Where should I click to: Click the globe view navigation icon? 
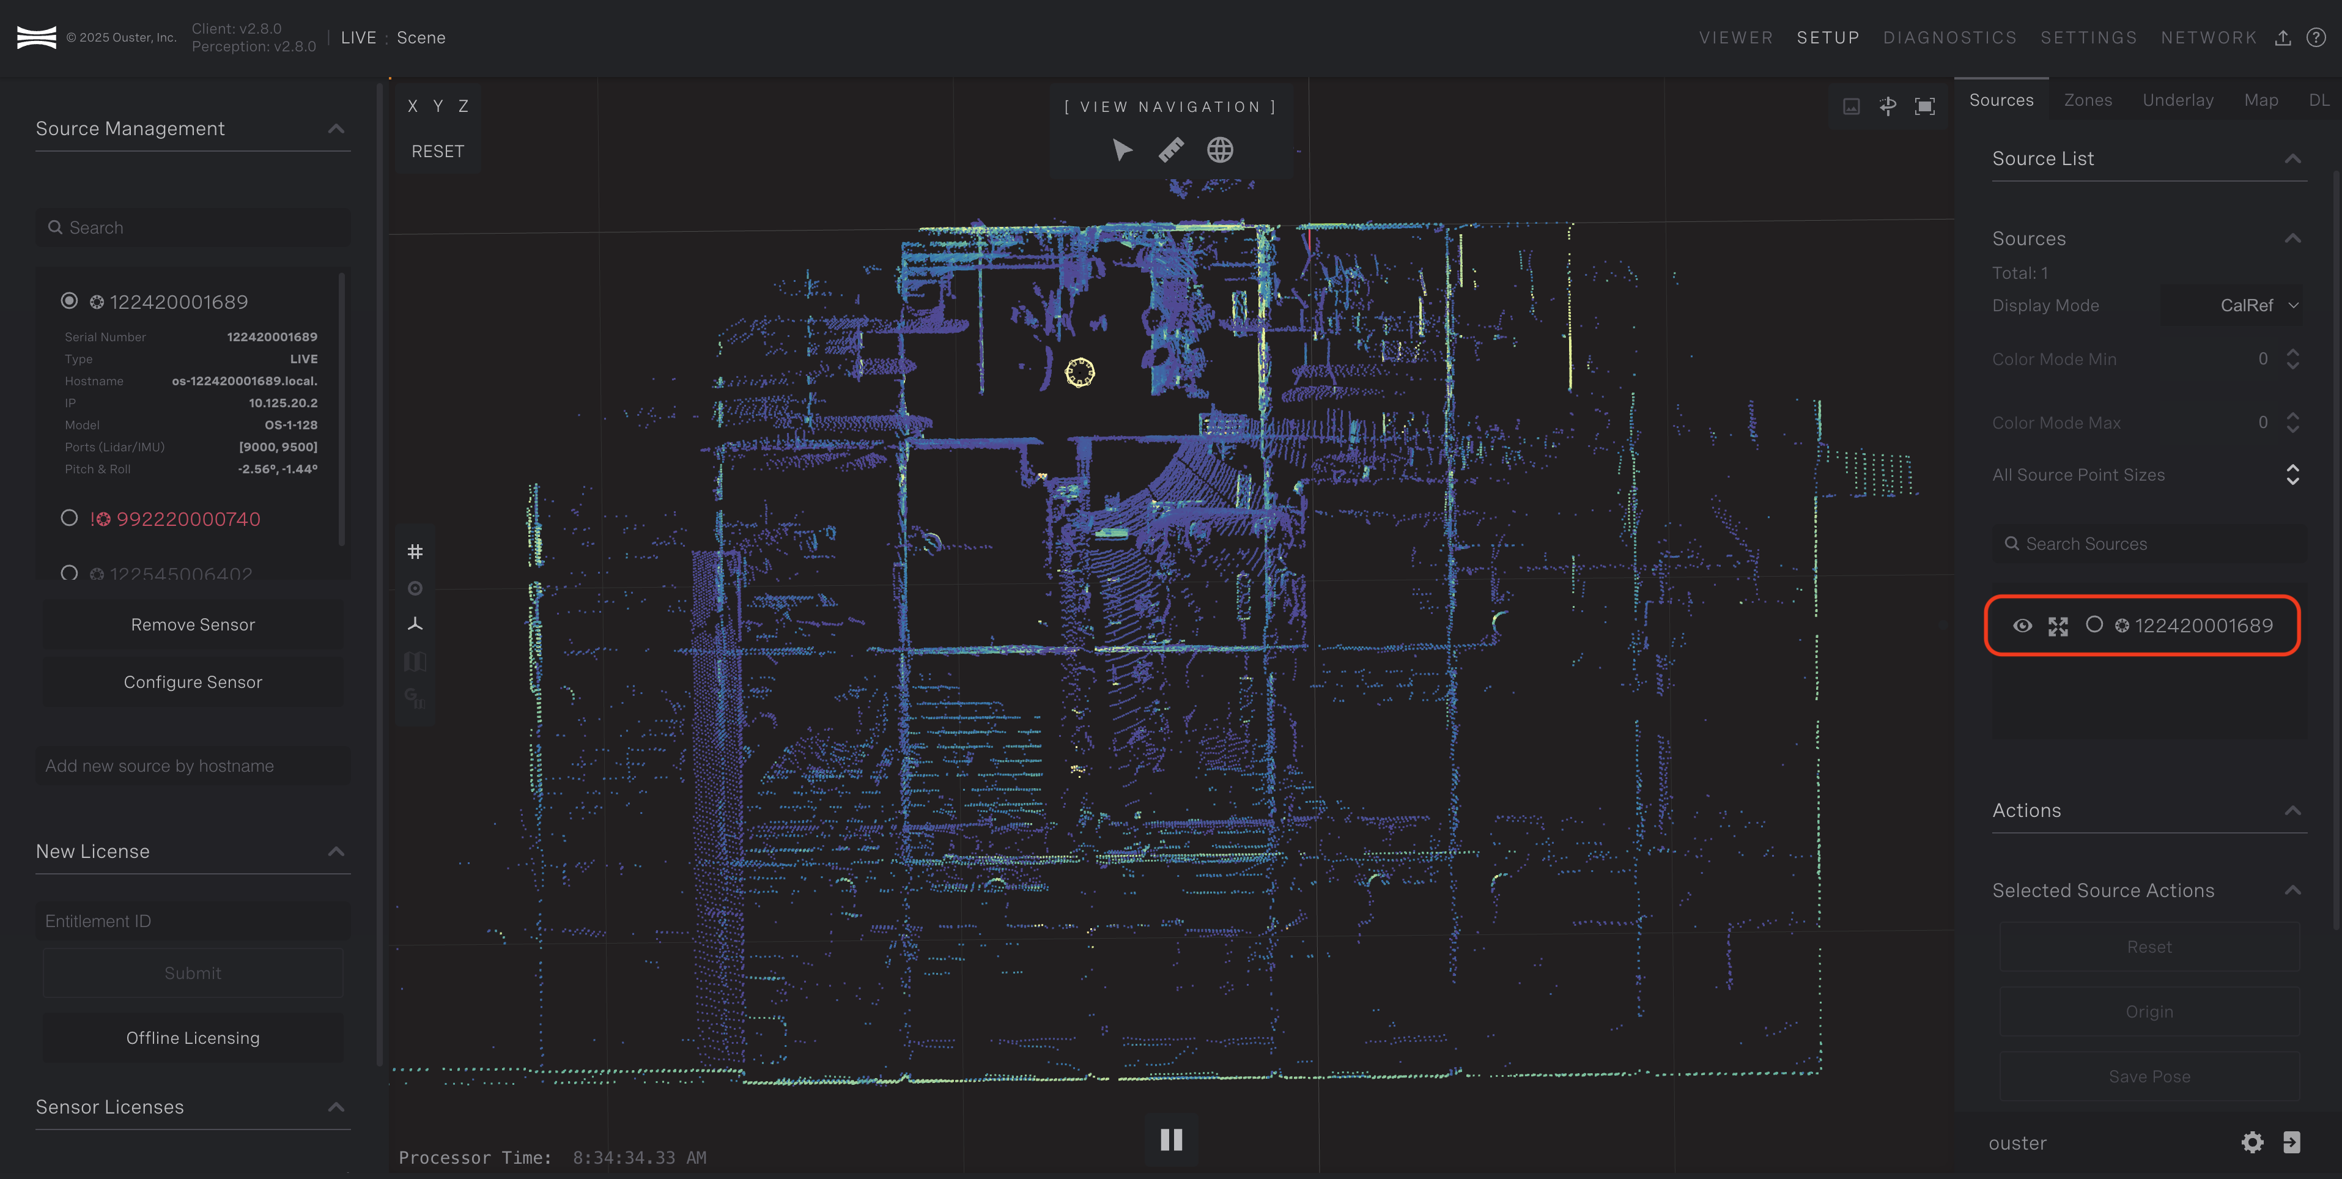click(1220, 150)
